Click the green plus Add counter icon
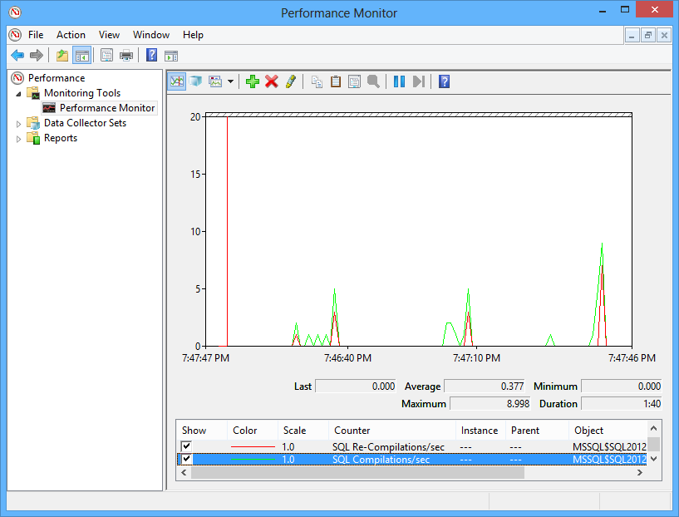679x517 pixels. (x=253, y=81)
